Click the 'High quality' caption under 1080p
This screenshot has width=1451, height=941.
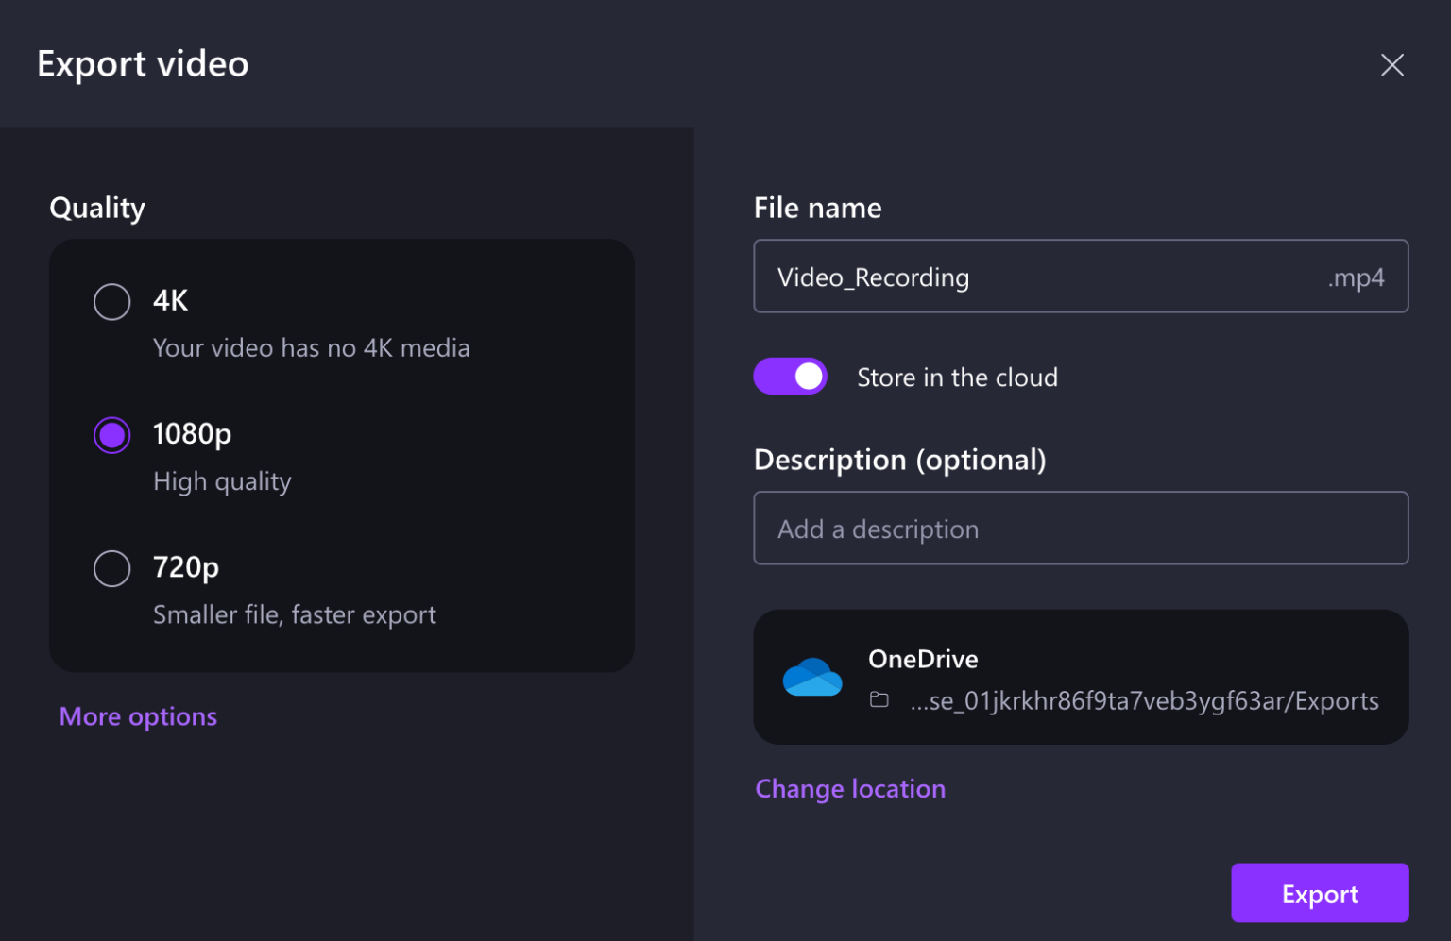[222, 481]
